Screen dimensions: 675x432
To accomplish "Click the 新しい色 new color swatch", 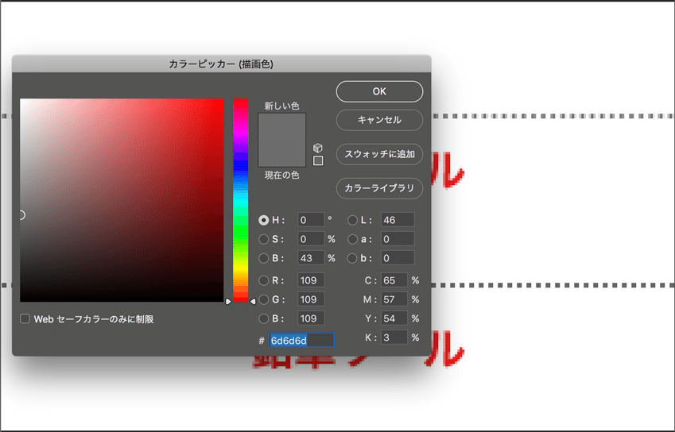I will [x=282, y=127].
